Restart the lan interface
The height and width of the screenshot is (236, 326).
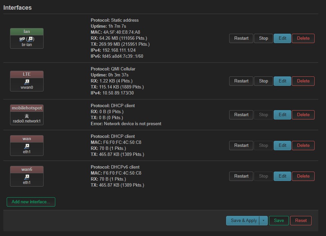241,38
